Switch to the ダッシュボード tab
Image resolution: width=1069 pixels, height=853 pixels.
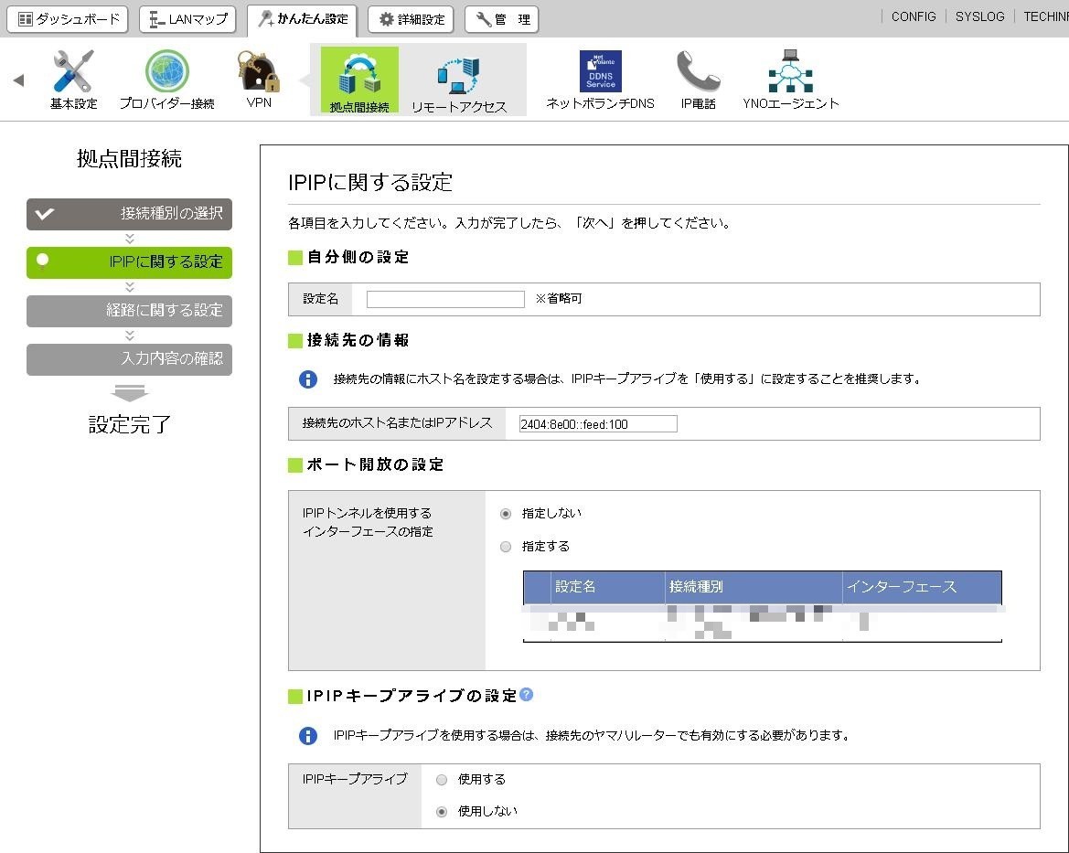click(x=68, y=19)
